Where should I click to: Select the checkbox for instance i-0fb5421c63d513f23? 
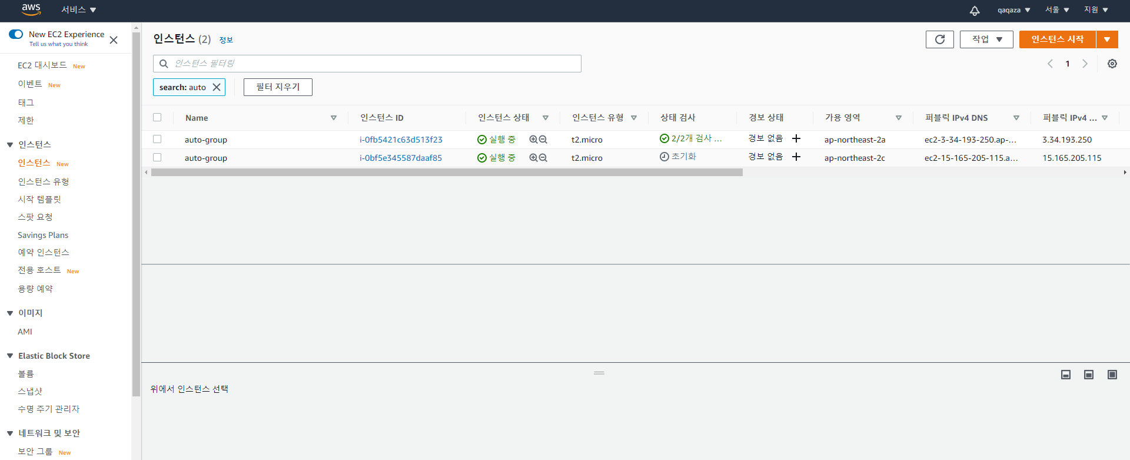tap(157, 139)
